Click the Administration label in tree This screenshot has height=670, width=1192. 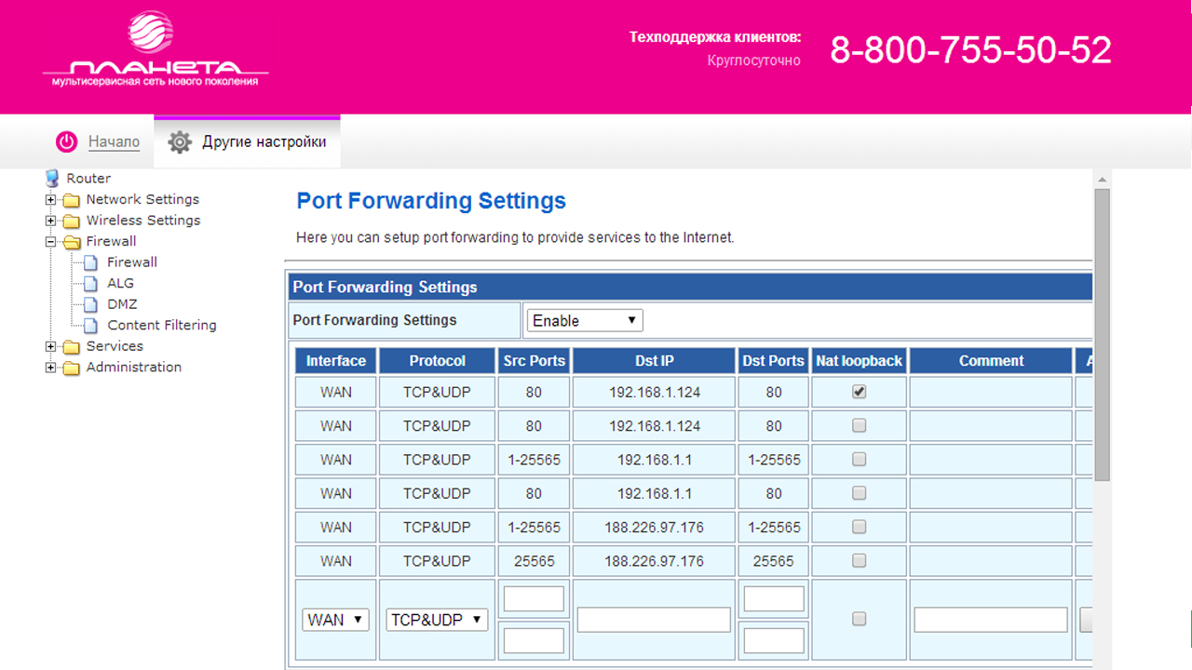134,368
